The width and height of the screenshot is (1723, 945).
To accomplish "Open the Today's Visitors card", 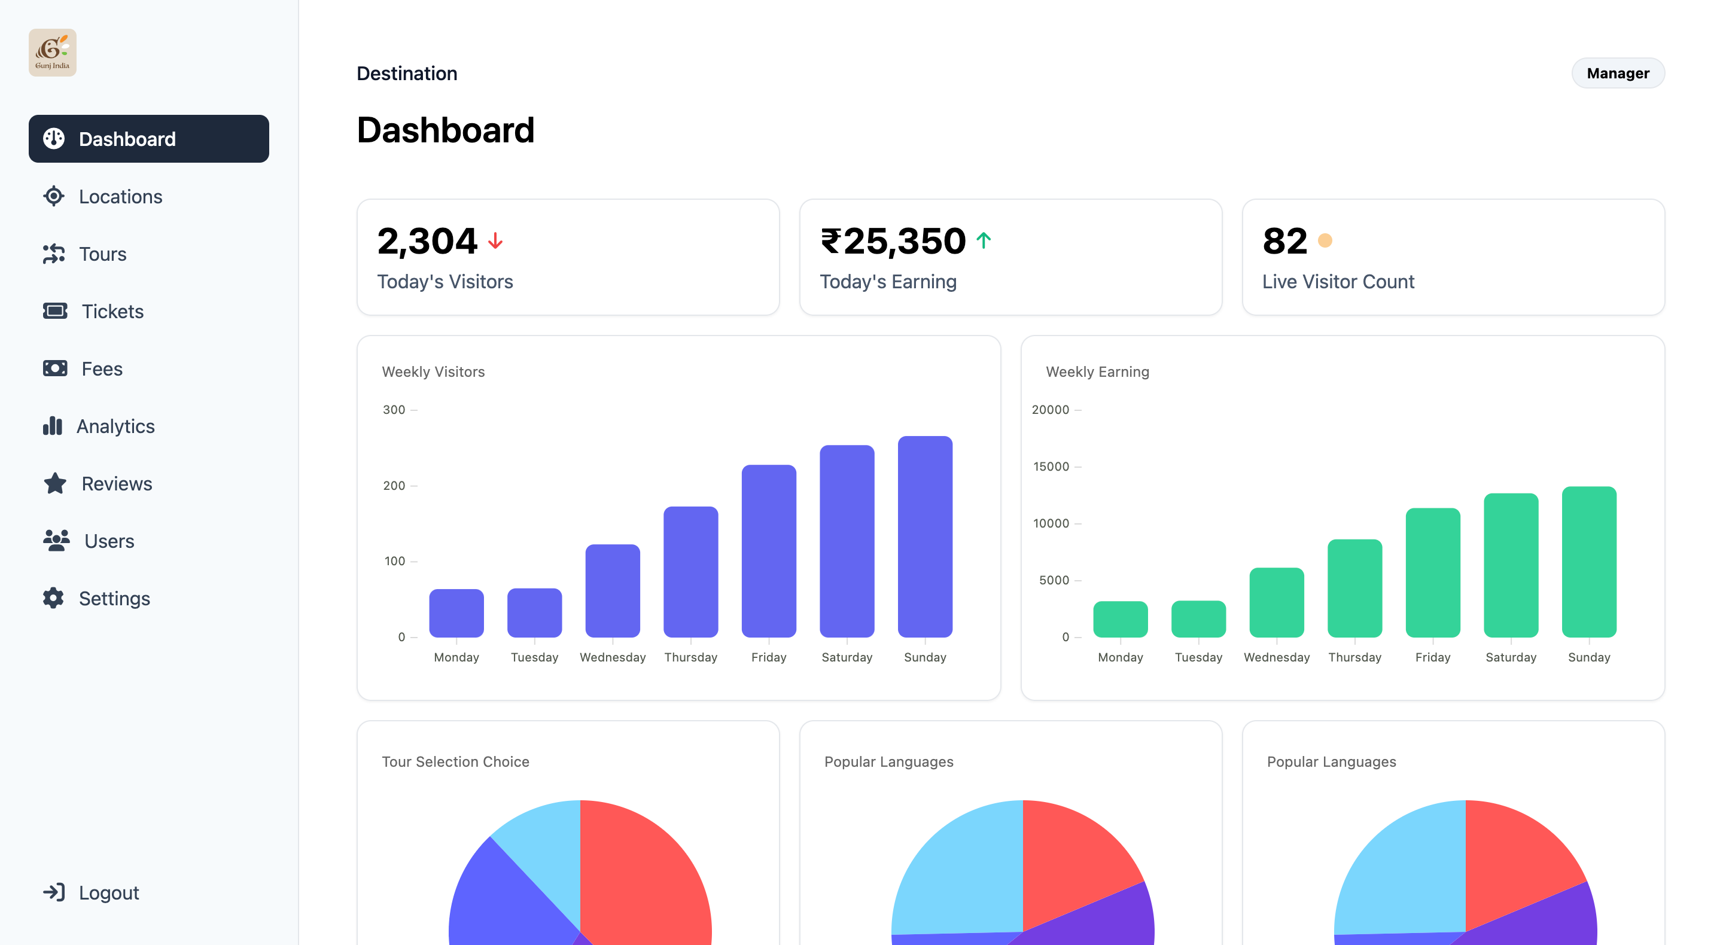I will click(x=567, y=257).
